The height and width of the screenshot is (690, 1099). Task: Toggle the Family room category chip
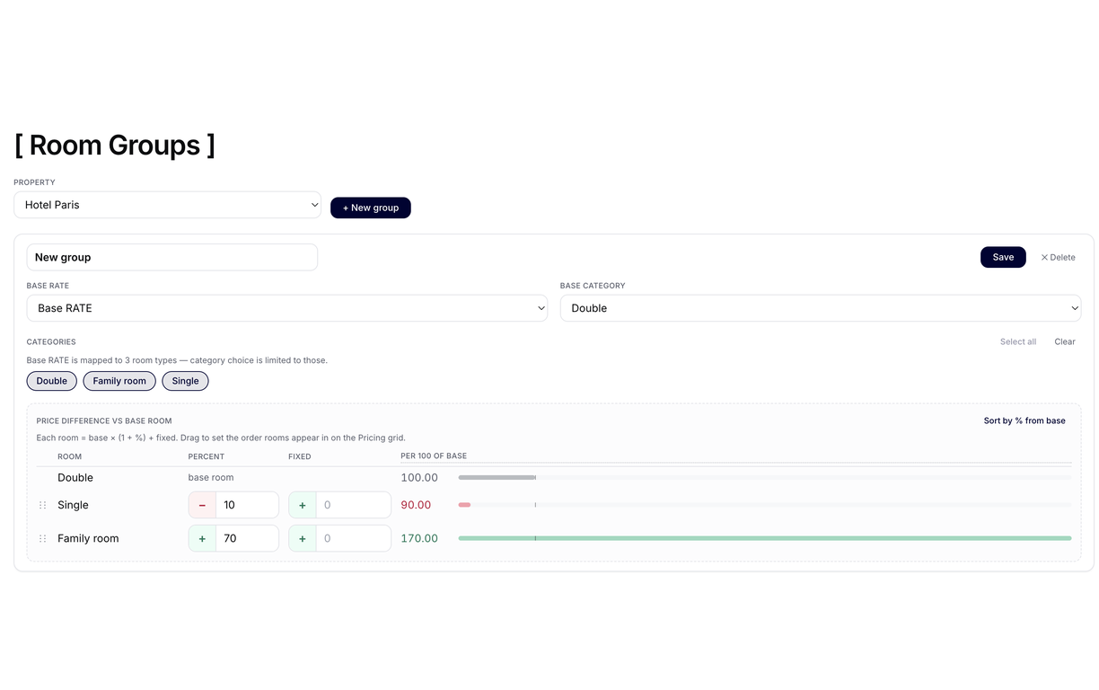click(119, 381)
